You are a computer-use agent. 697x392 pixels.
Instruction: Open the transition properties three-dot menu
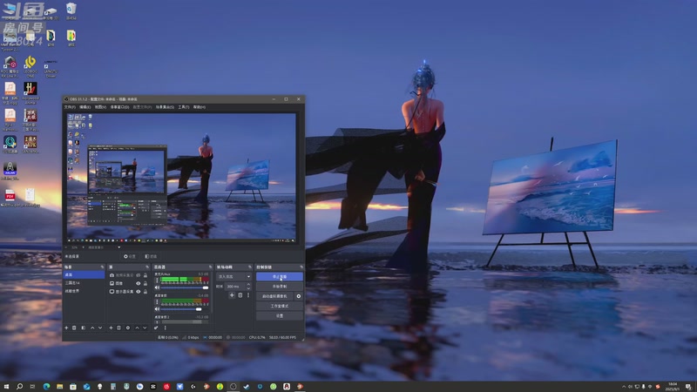coord(248,295)
